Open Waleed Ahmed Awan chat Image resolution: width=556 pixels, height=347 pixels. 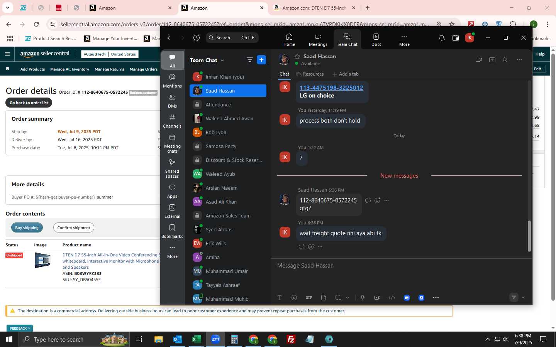pos(228,118)
